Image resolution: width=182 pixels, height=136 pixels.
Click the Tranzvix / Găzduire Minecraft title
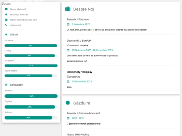(x=83, y=113)
